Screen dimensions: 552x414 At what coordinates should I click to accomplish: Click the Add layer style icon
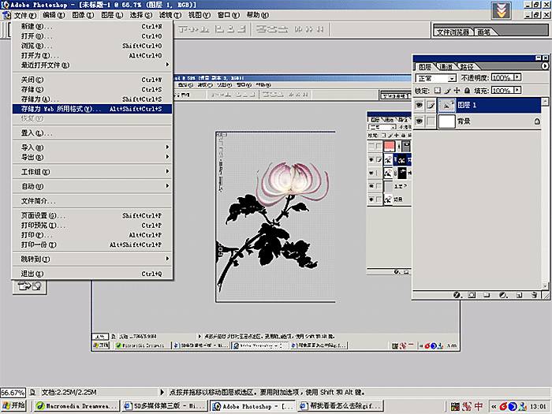457,295
